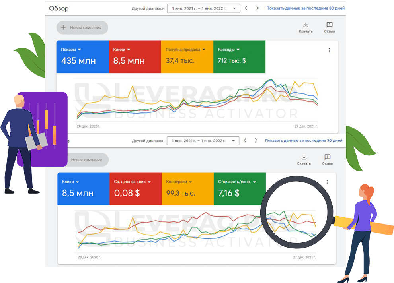
Task: Select the 7,16 $ cost per conversion value
Action: (229, 193)
